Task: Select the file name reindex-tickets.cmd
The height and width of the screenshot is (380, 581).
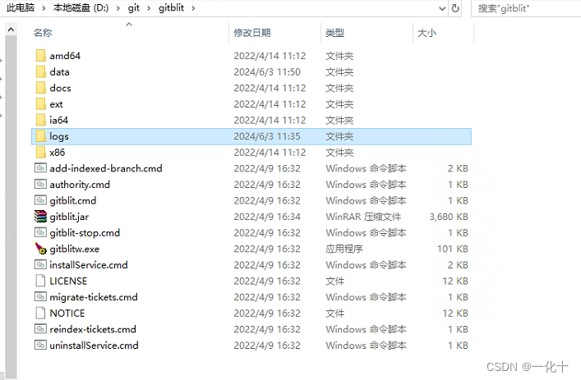Action: pos(93,329)
